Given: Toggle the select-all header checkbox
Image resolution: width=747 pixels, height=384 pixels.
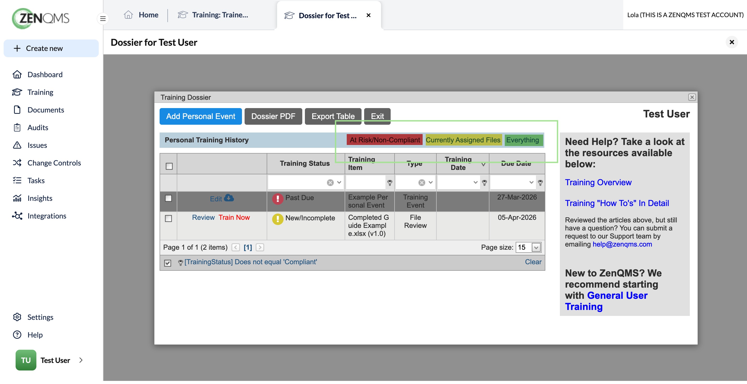Looking at the screenshot, I should (169, 166).
